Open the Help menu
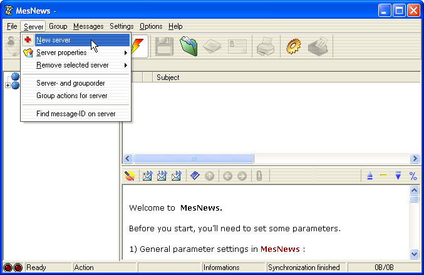Image resolution: width=424 pixels, height=275 pixels. pyautogui.click(x=175, y=26)
